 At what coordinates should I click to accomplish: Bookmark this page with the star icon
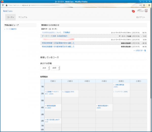click(x=144, y=5)
